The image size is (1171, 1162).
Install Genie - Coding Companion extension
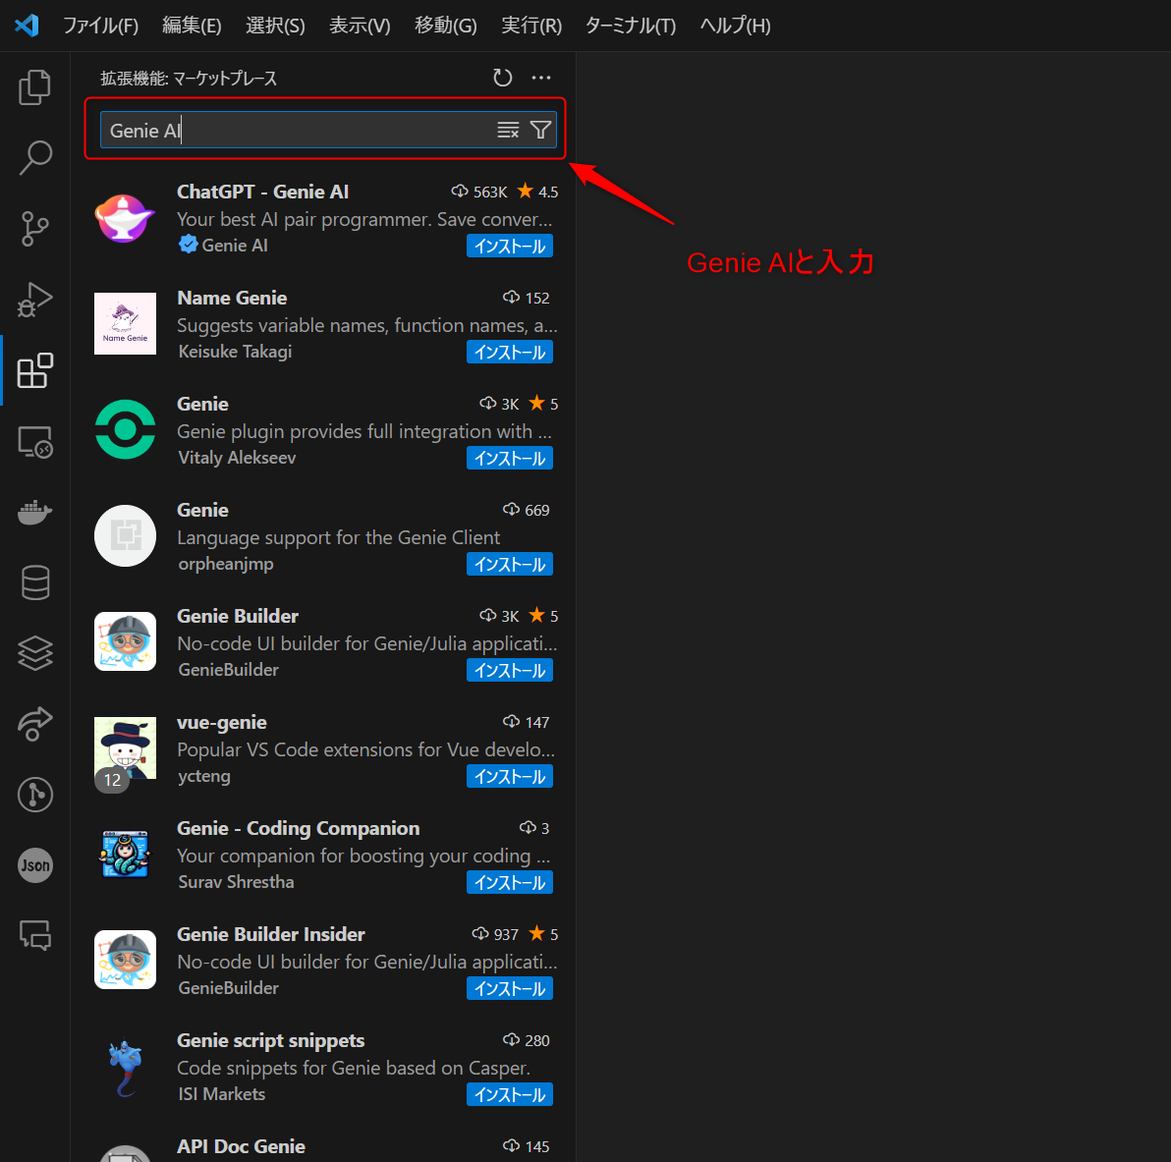click(x=510, y=882)
